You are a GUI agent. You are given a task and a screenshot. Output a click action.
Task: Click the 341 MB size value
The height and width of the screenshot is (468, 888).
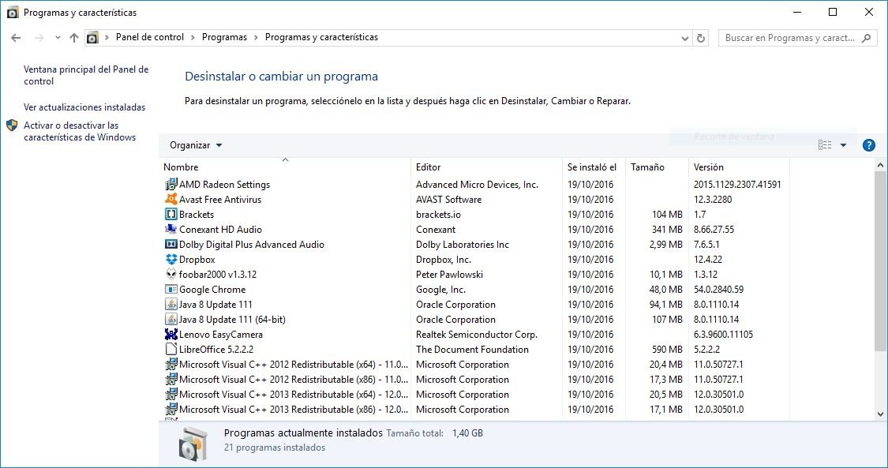coord(667,229)
